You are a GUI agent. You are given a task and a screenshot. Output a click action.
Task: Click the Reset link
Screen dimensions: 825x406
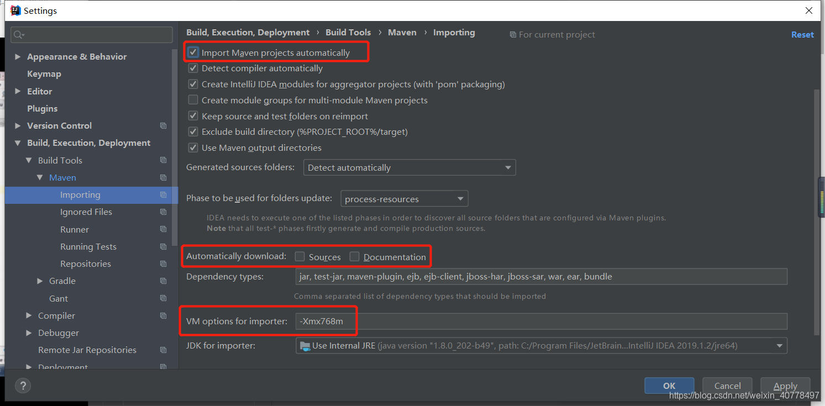pyautogui.click(x=802, y=34)
